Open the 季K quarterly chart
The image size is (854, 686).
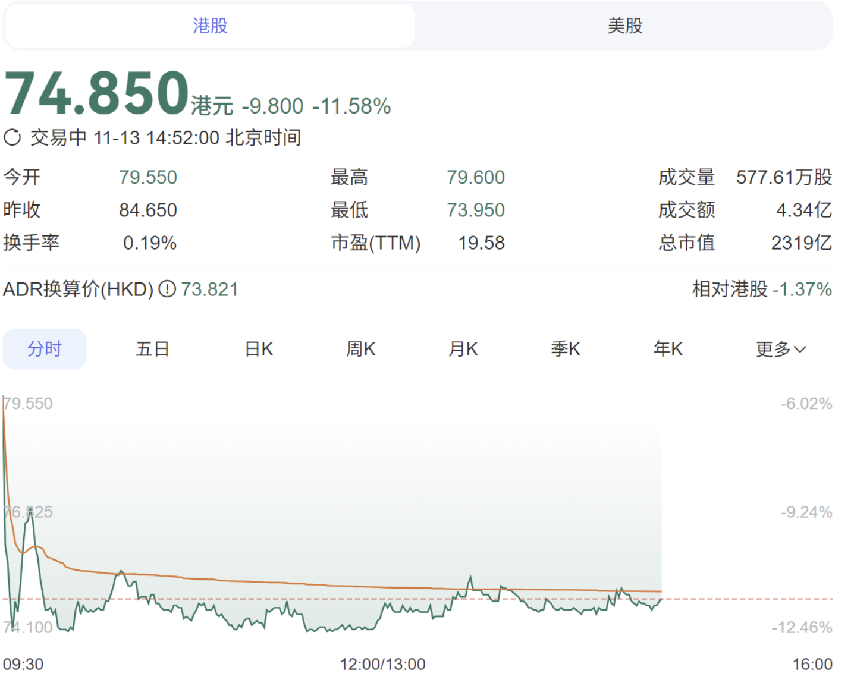pyautogui.click(x=566, y=349)
